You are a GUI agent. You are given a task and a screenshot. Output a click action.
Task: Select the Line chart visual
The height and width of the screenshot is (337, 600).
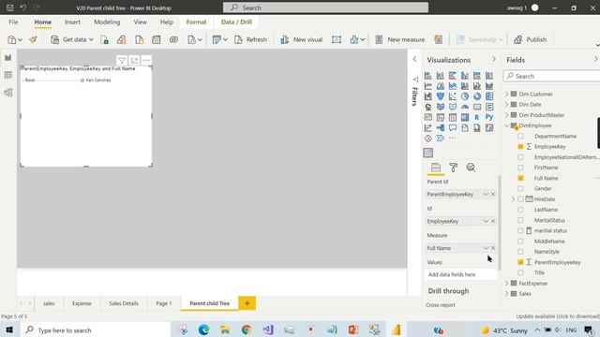tap(428, 86)
